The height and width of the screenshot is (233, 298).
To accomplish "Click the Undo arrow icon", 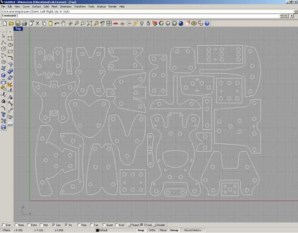I will [57, 24].
